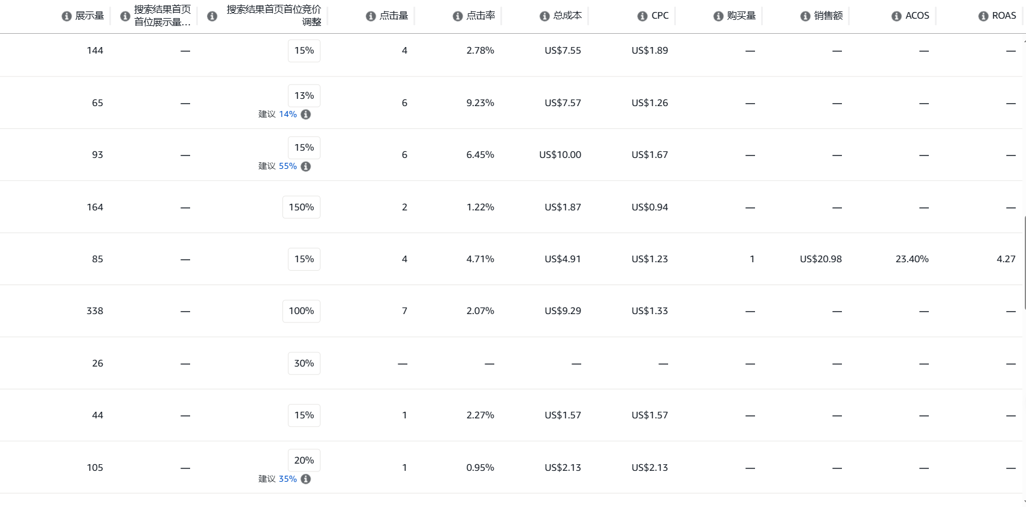The height and width of the screenshot is (507, 1026).
Task: Click the 点击率 header info icon
Action: tap(457, 16)
